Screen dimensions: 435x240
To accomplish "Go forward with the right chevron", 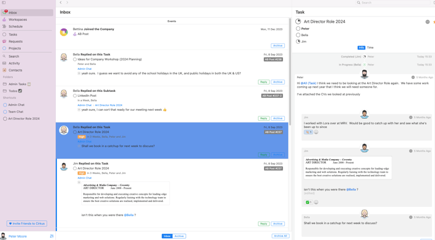I will 67,2.
